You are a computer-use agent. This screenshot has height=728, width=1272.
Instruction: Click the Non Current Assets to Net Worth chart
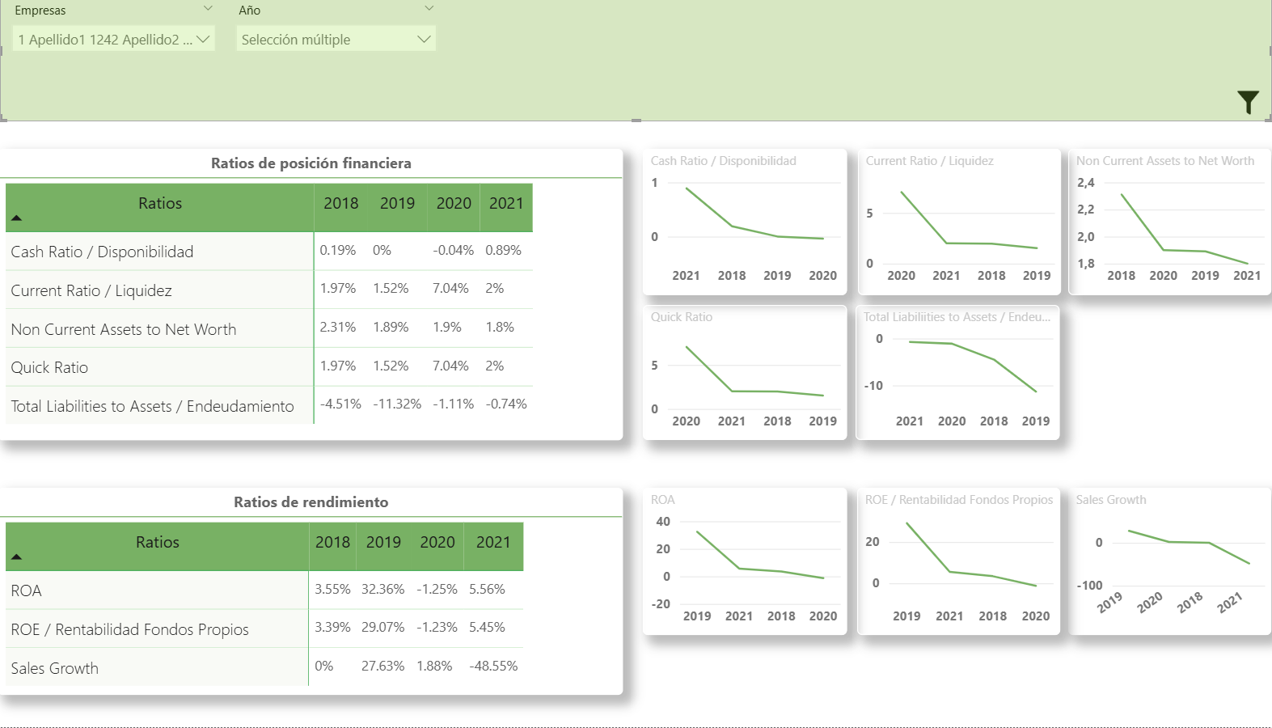(1170, 222)
